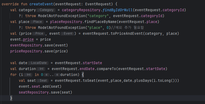
Task: Click ModelNotFoundException on the "category" line
Action: point(61,16)
